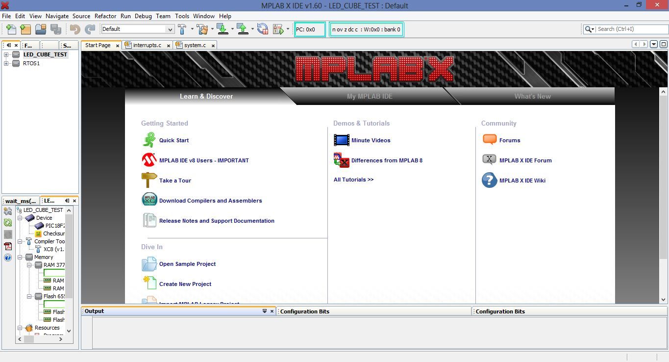This screenshot has width=669, height=362.
Task: Switch to the interrupts.c tab
Action: (x=148, y=45)
